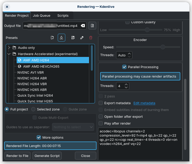Decrease the Parallel Processing threads value
Image resolution: width=192 pixels, height=164 pixels.
(126, 87)
